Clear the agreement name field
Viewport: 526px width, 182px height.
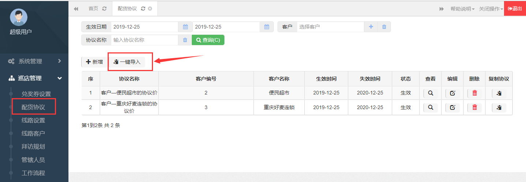click(x=185, y=40)
